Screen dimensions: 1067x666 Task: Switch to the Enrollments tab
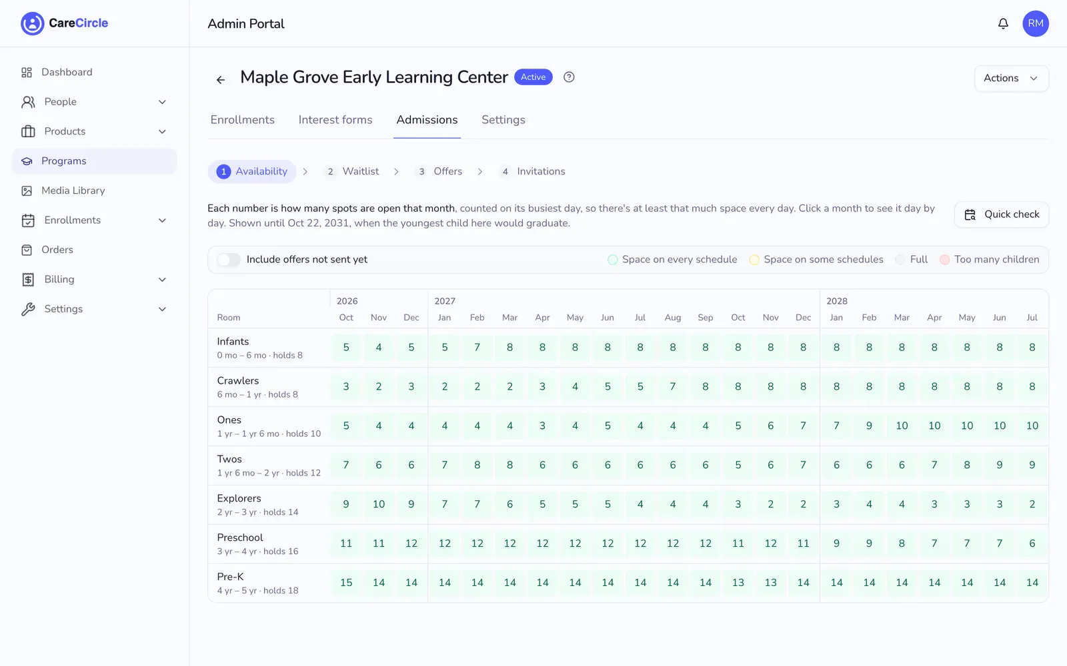[x=242, y=120]
